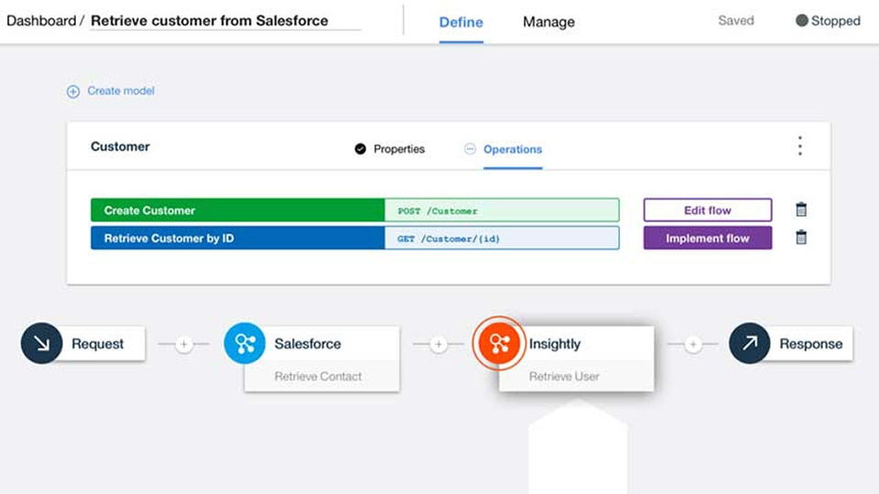This screenshot has height=494, width=879.
Task: Delete the Create Customer operation
Action: tap(801, 209)
